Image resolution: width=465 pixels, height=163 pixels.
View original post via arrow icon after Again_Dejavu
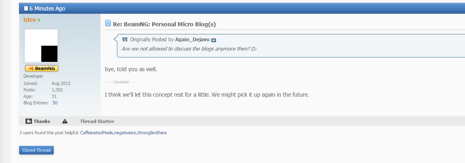pyautogui.click(x=214, y=40)
